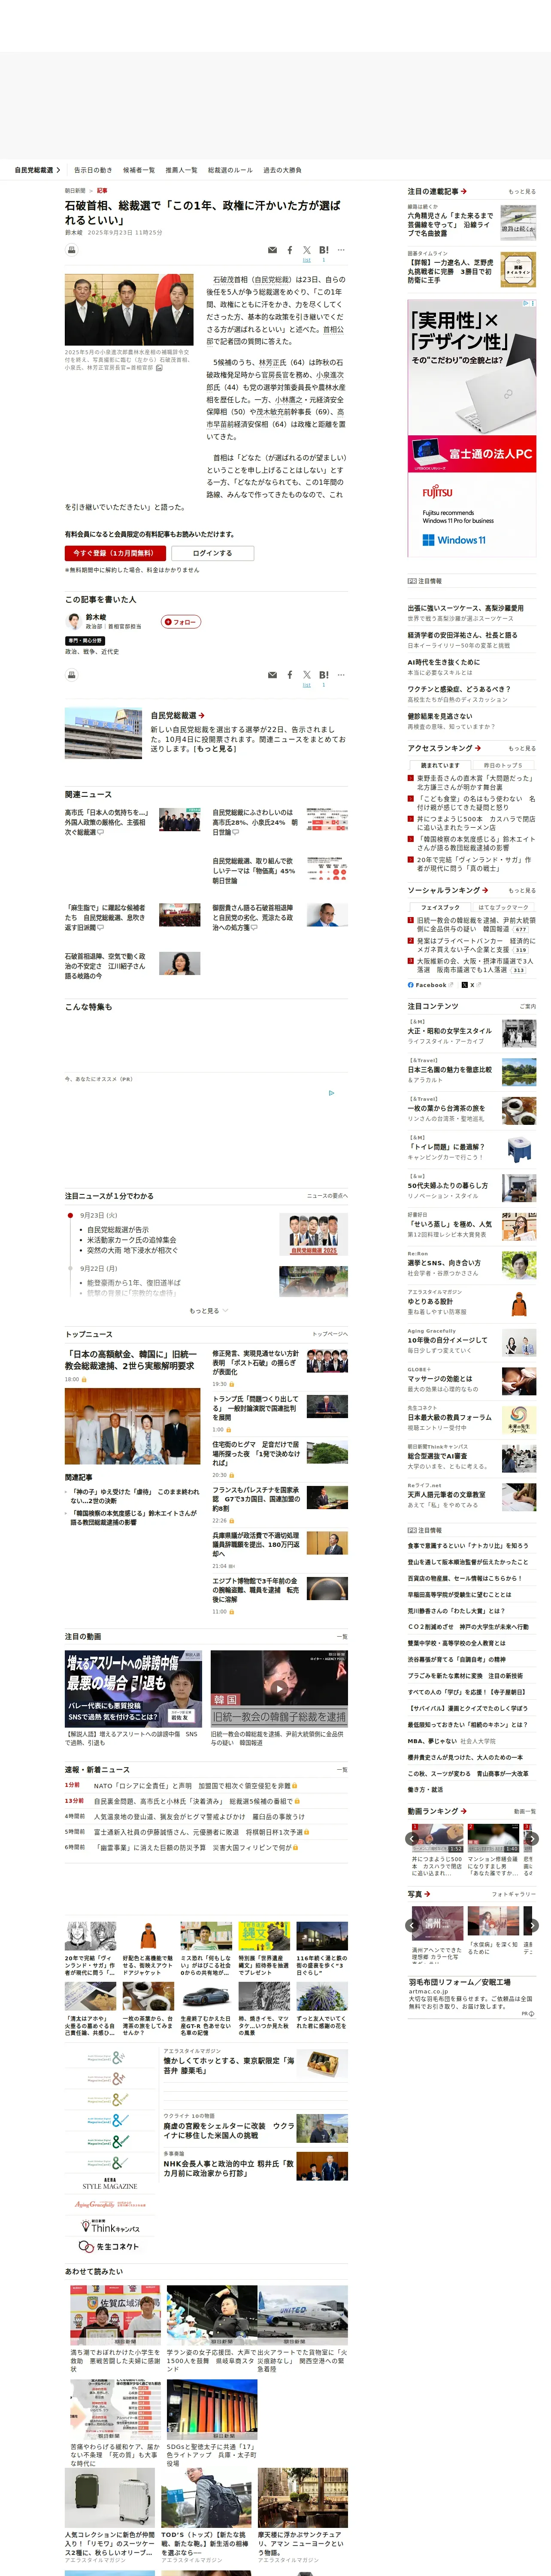Open the 告示日の動き nav item

(93, 170)
